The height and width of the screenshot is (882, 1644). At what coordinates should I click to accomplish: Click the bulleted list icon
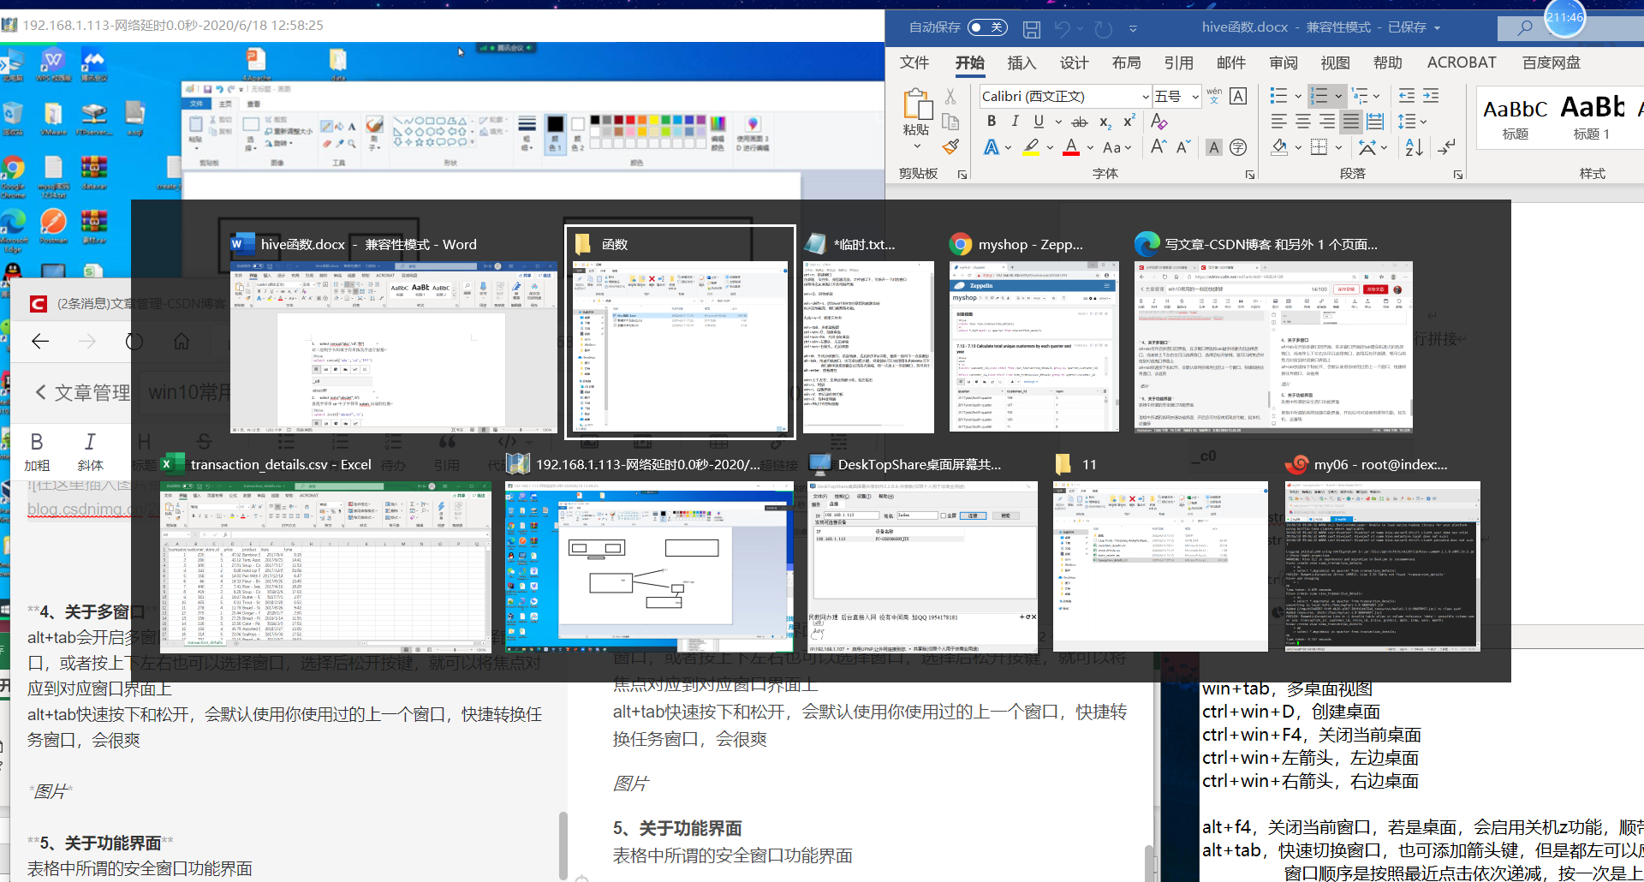click(1280, 95)
